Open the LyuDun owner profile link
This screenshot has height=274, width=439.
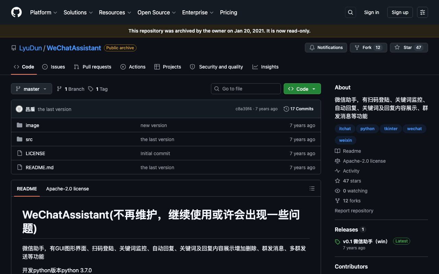click(x=31, y=48)
